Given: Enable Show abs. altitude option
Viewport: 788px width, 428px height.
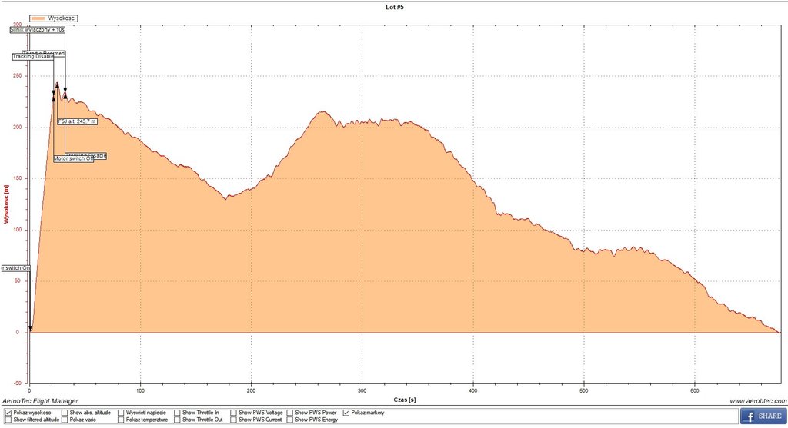Looking at the screenshot, I should tap(65, 413).
